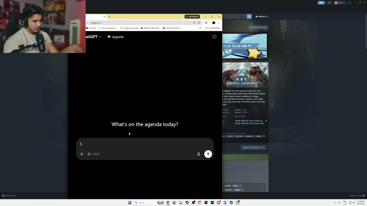Start a temporary chat in ChatGPT
The height and width of the screenshot is (206, 367).
[214, 37]
